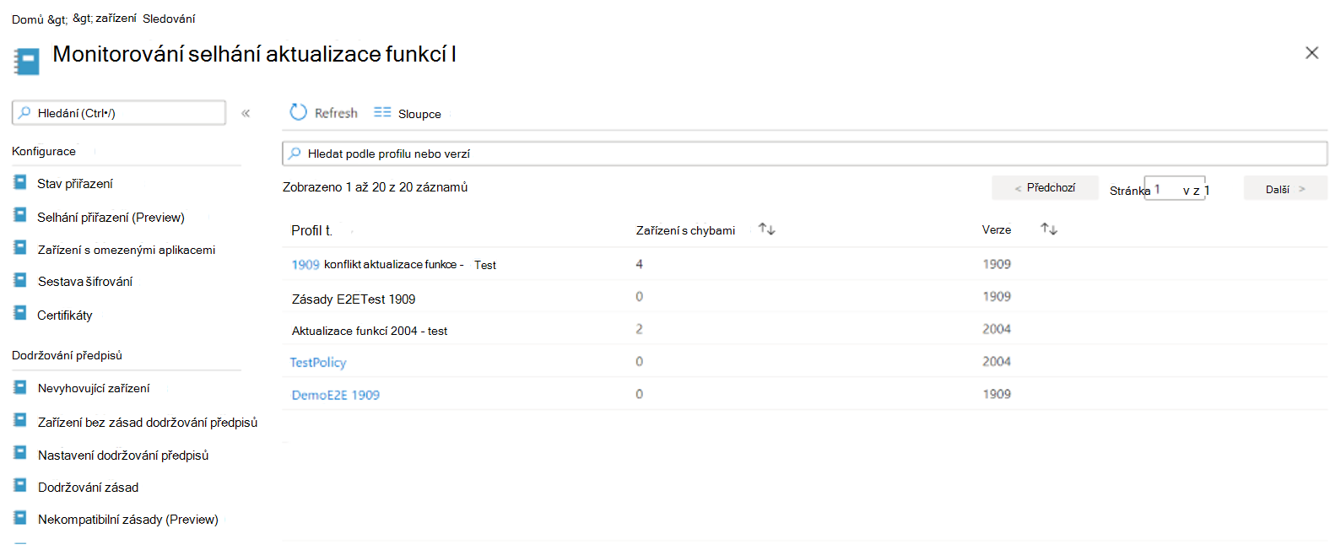Open the DemoE2E 1909 profile link
This screenshot has width=1330, height=550.
336,395
